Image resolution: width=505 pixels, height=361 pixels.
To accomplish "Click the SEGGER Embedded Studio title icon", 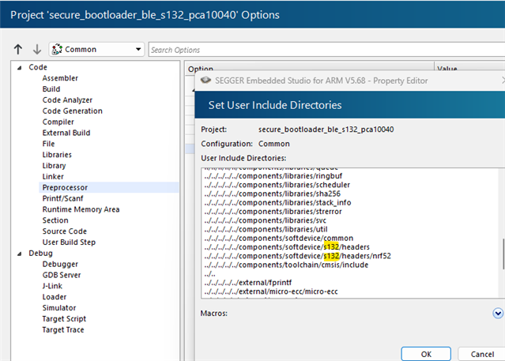I will (x=205, y=81).
